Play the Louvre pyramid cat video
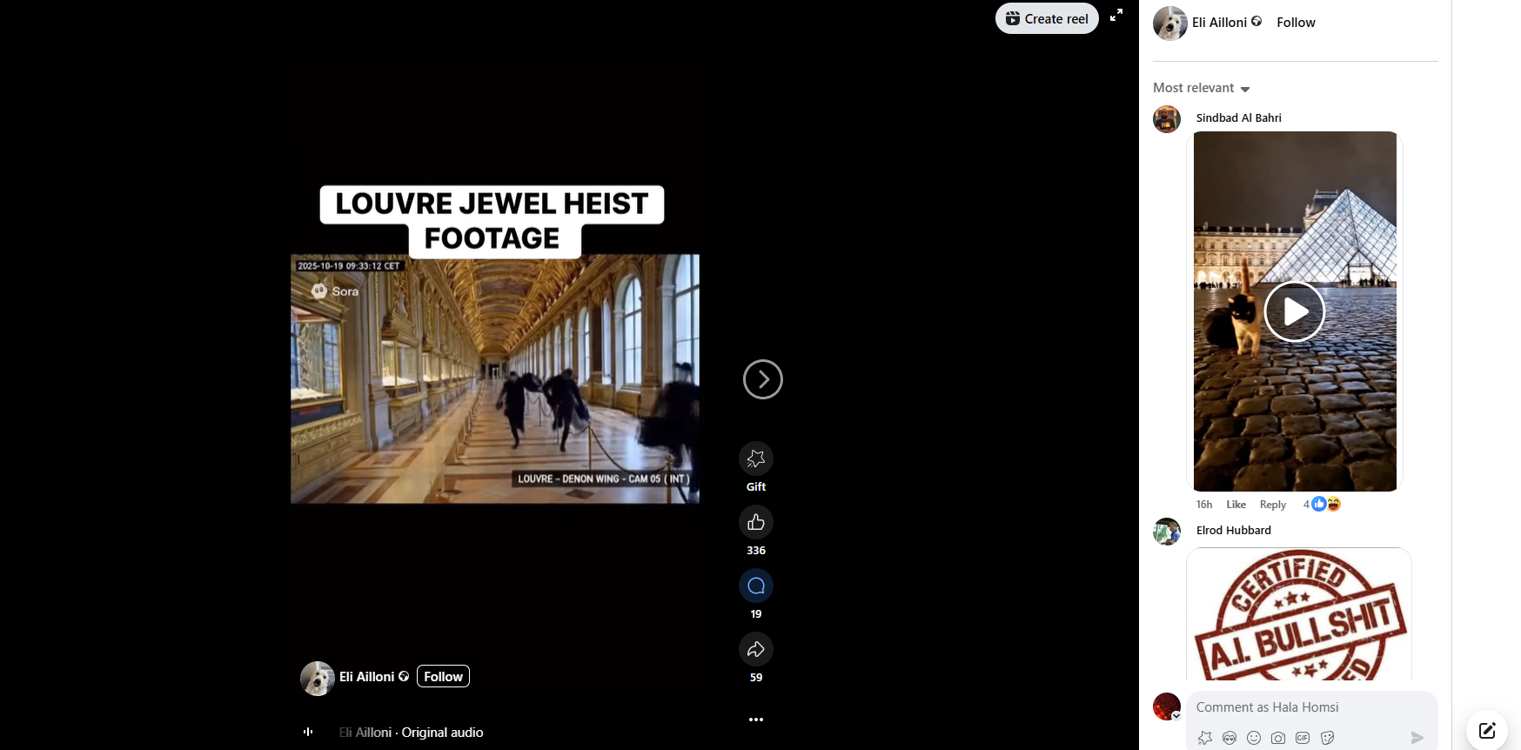The height and width of the screenshot is (750, 1521). click(1294, 311)
